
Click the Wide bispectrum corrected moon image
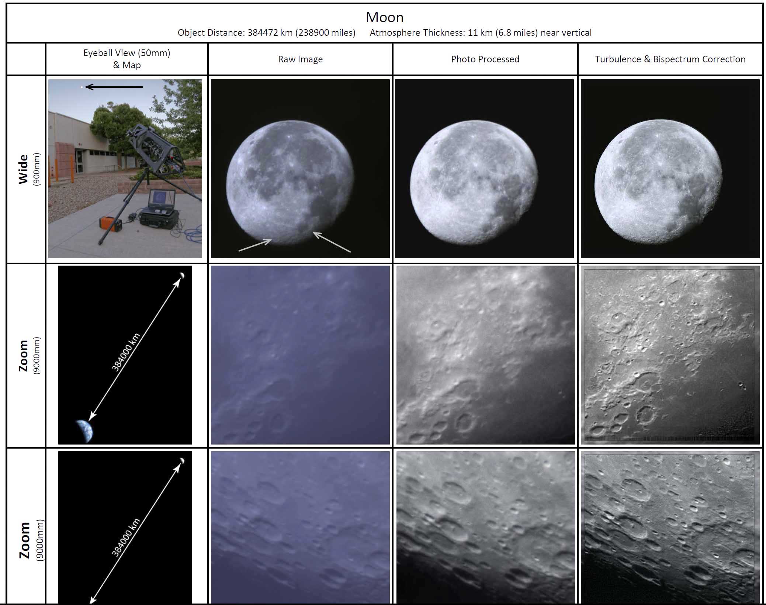coord(670,169)
